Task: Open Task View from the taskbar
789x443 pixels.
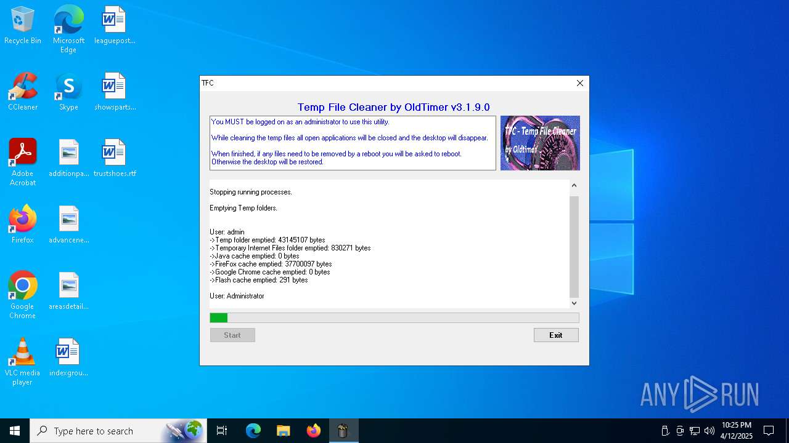Action: [x=222, y=431]
